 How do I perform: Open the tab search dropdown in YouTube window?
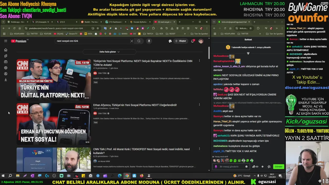(x=3, y=22)
